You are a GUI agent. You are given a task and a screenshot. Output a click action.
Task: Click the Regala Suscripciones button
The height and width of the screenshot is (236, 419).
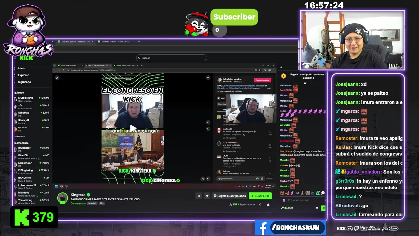coord(229,196)
